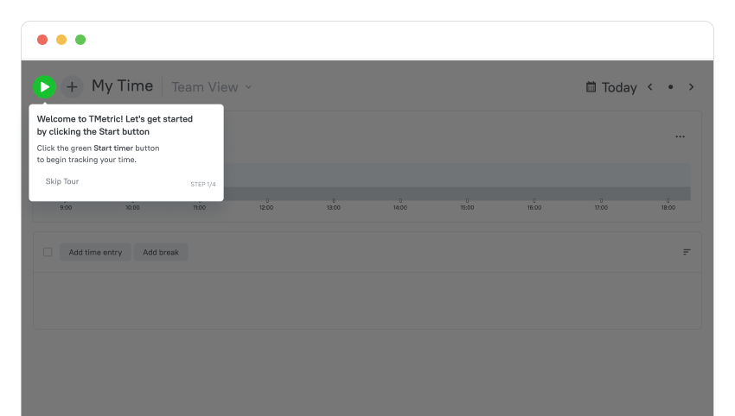The image size is (735, 416).
Task: Open the timeline three-dots menu
Action: [x=681, y=136]
